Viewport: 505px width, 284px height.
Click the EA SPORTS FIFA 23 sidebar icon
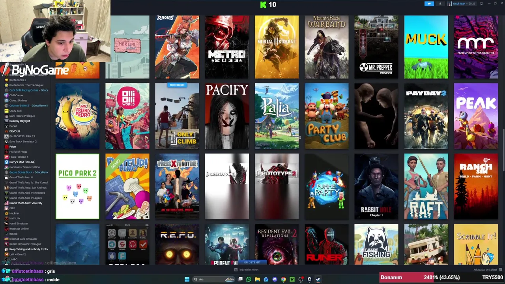coord(6,136)
